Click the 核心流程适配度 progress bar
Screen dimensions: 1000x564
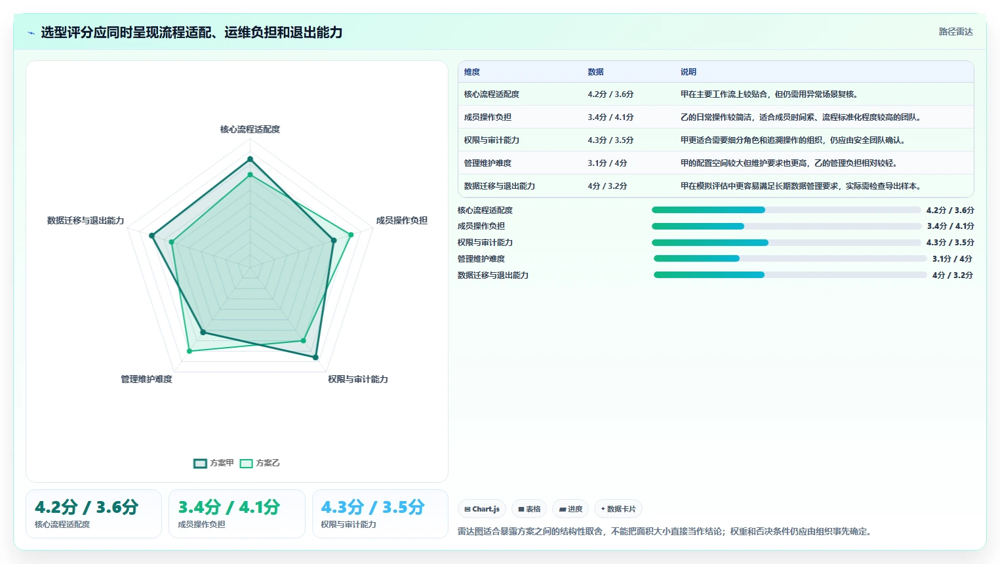pos(786,210)
